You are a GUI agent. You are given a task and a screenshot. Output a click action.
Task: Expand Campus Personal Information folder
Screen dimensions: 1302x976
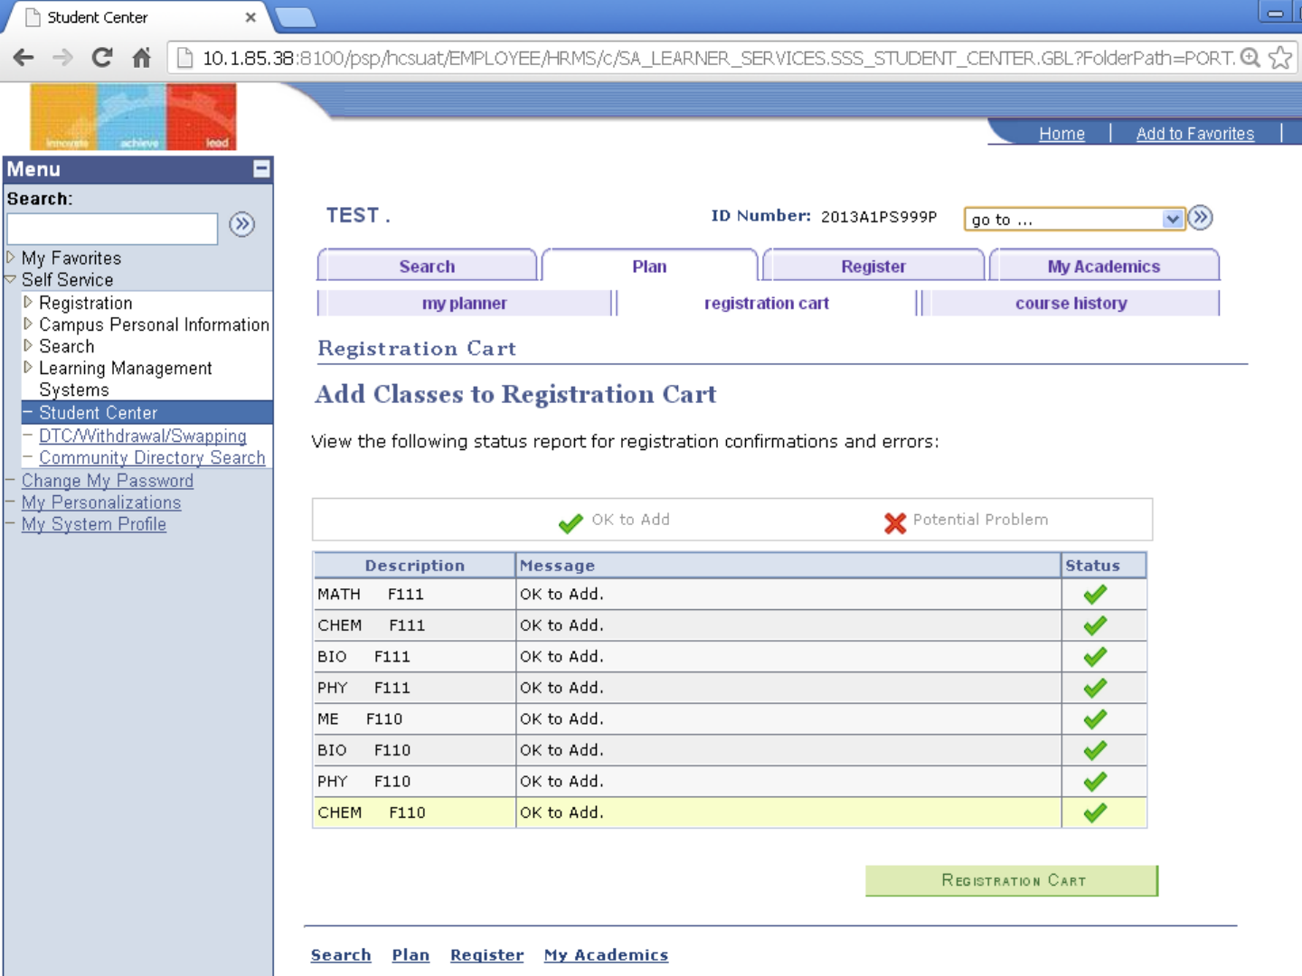coord(28,324)
